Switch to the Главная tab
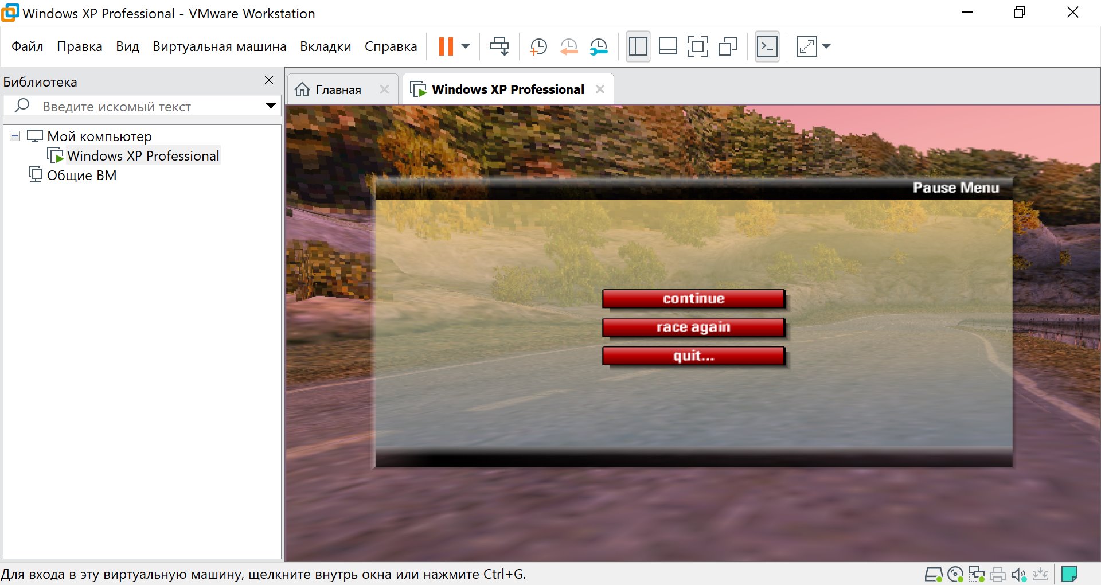 coord(338,89)
